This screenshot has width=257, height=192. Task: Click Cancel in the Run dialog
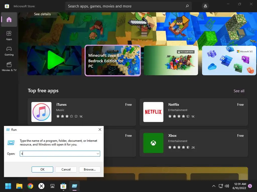pos(66,169)
